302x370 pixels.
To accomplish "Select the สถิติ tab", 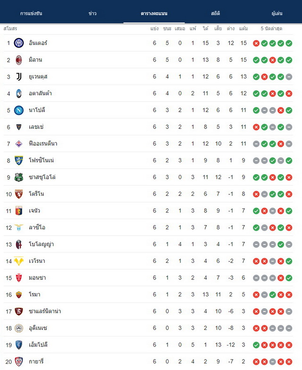I will point(215,13).
